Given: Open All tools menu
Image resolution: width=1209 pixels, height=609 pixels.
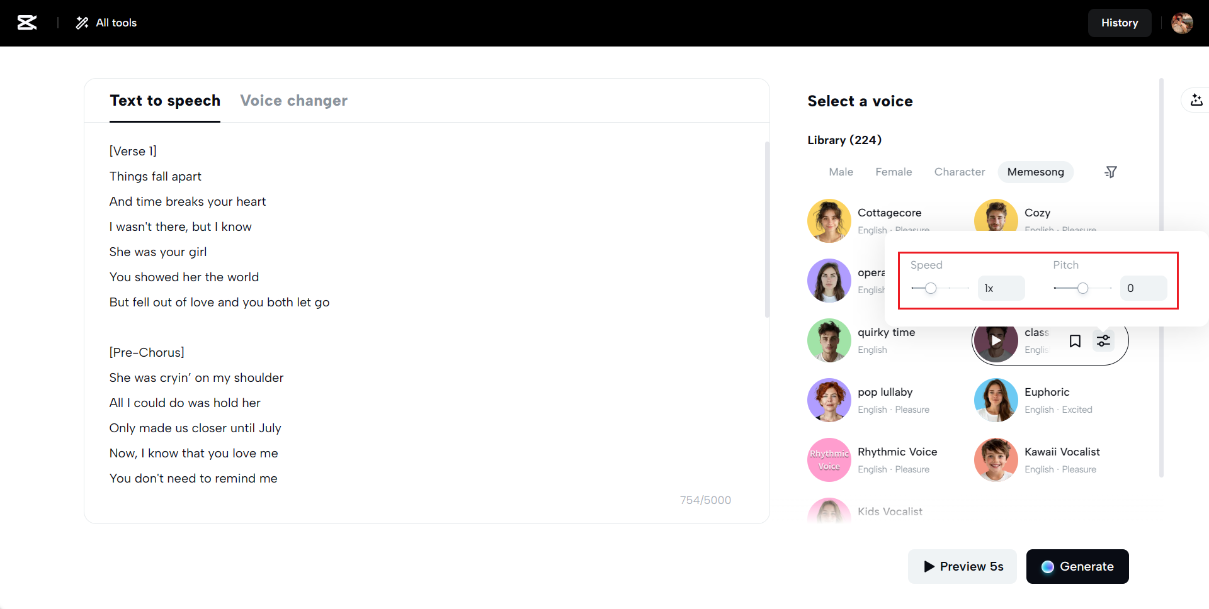Looking at the screenshot, I should coord(106,23).
